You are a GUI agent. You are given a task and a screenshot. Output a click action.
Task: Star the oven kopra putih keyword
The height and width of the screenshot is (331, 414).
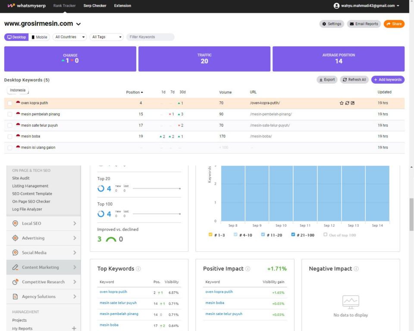(x=342, y=103)
